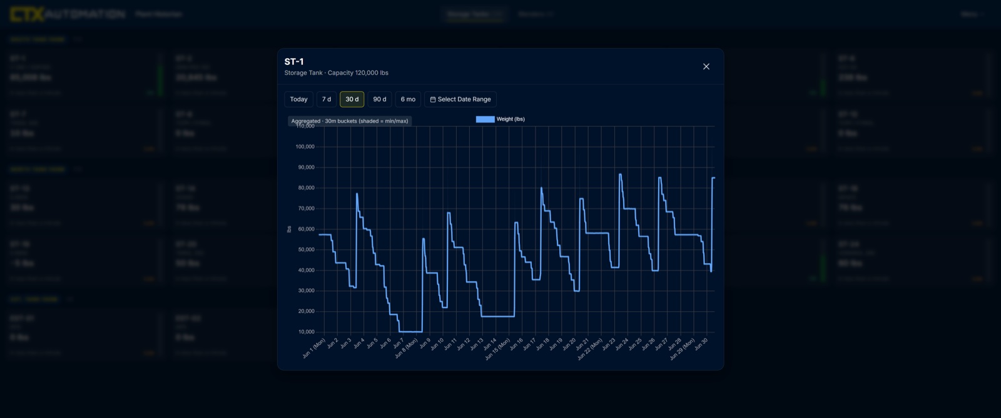
Task: Click the 70,000 y-axis label
Action: click(307, 209)
